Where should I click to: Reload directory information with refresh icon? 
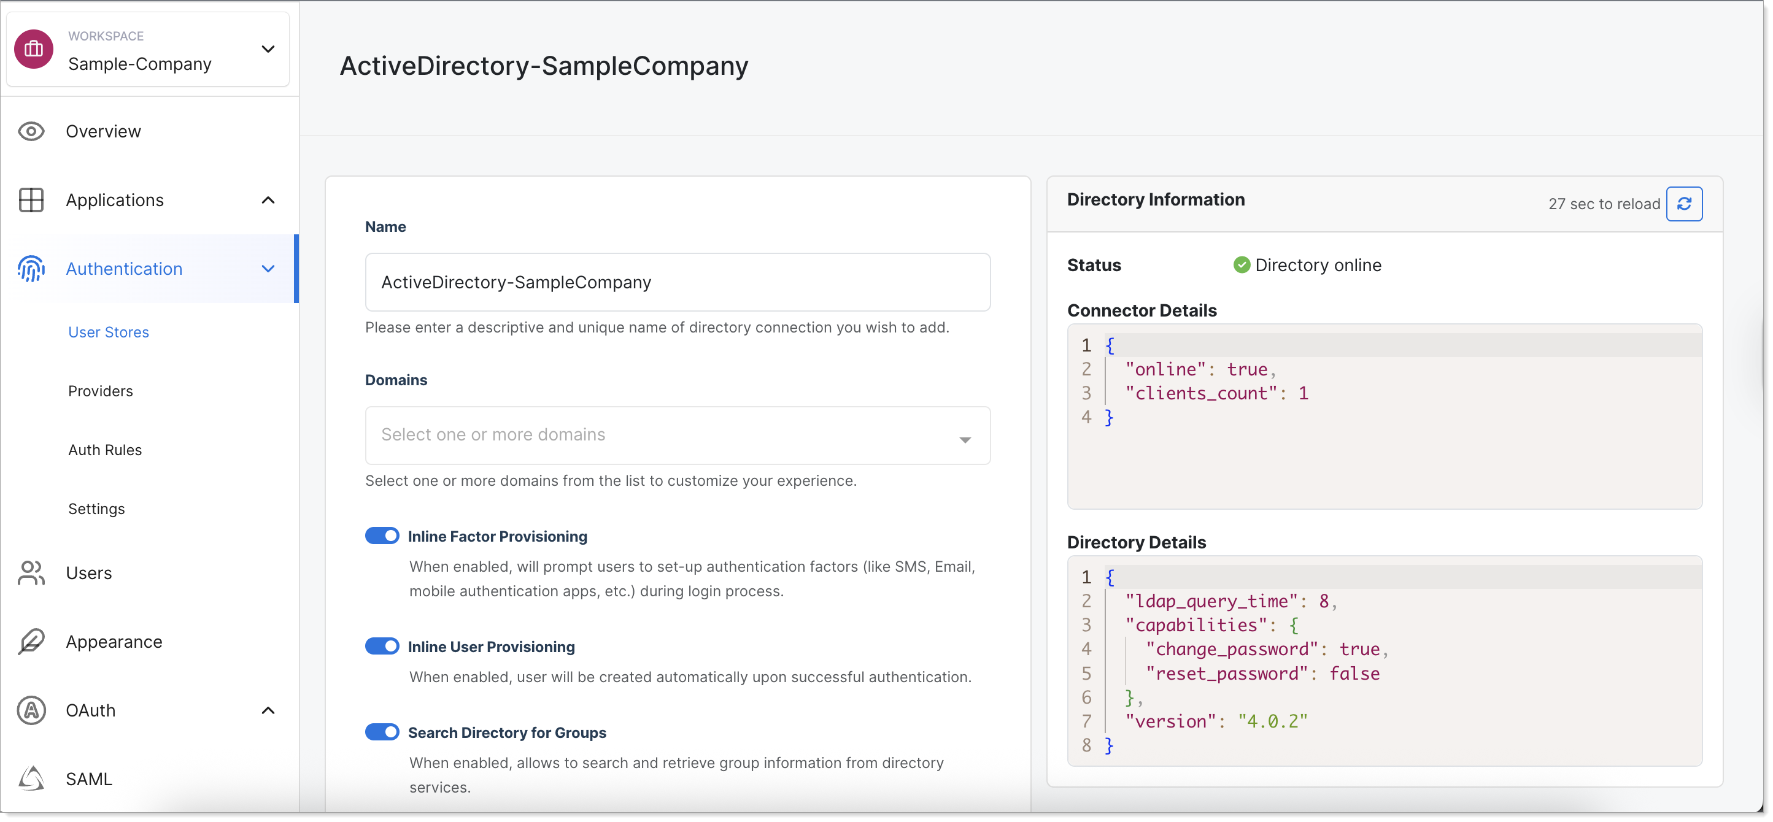tap(1684, 204)
